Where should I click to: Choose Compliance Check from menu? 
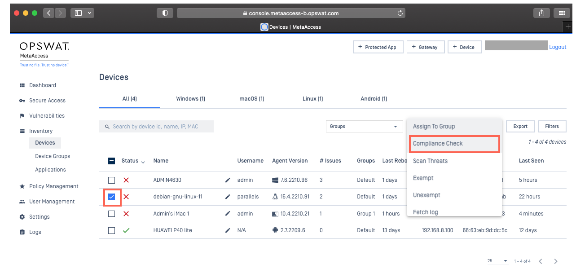(x=453, y=144)
